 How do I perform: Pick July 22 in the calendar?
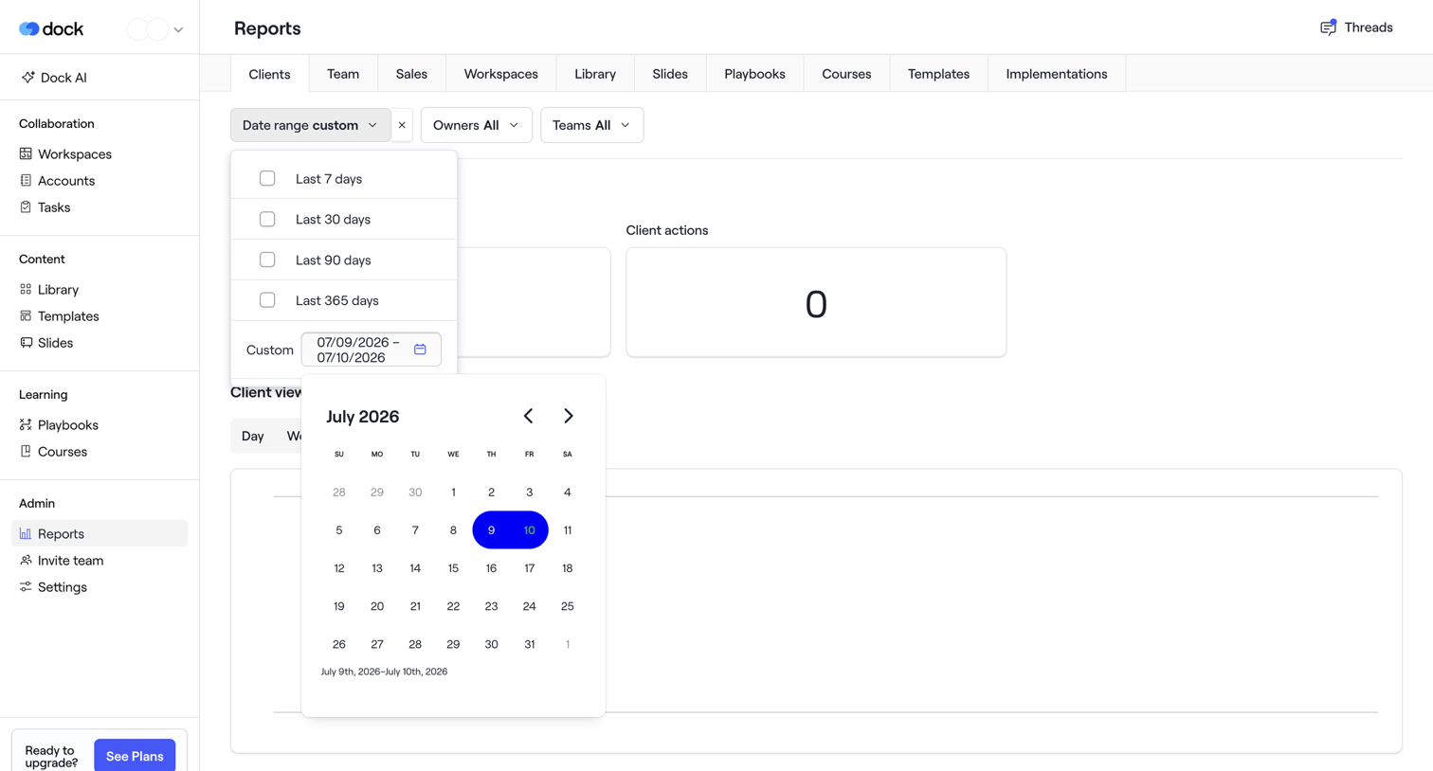tap(453, 606)
